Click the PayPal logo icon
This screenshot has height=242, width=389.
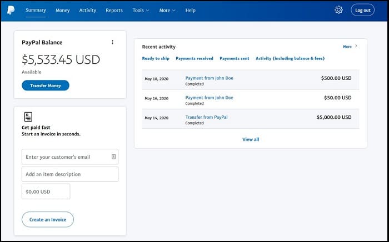point(11,10)
